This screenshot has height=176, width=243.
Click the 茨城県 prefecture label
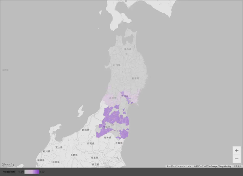click(x=119, y=143)
